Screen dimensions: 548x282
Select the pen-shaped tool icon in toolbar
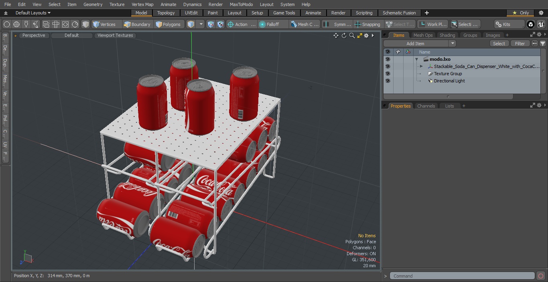click(26, 24)
